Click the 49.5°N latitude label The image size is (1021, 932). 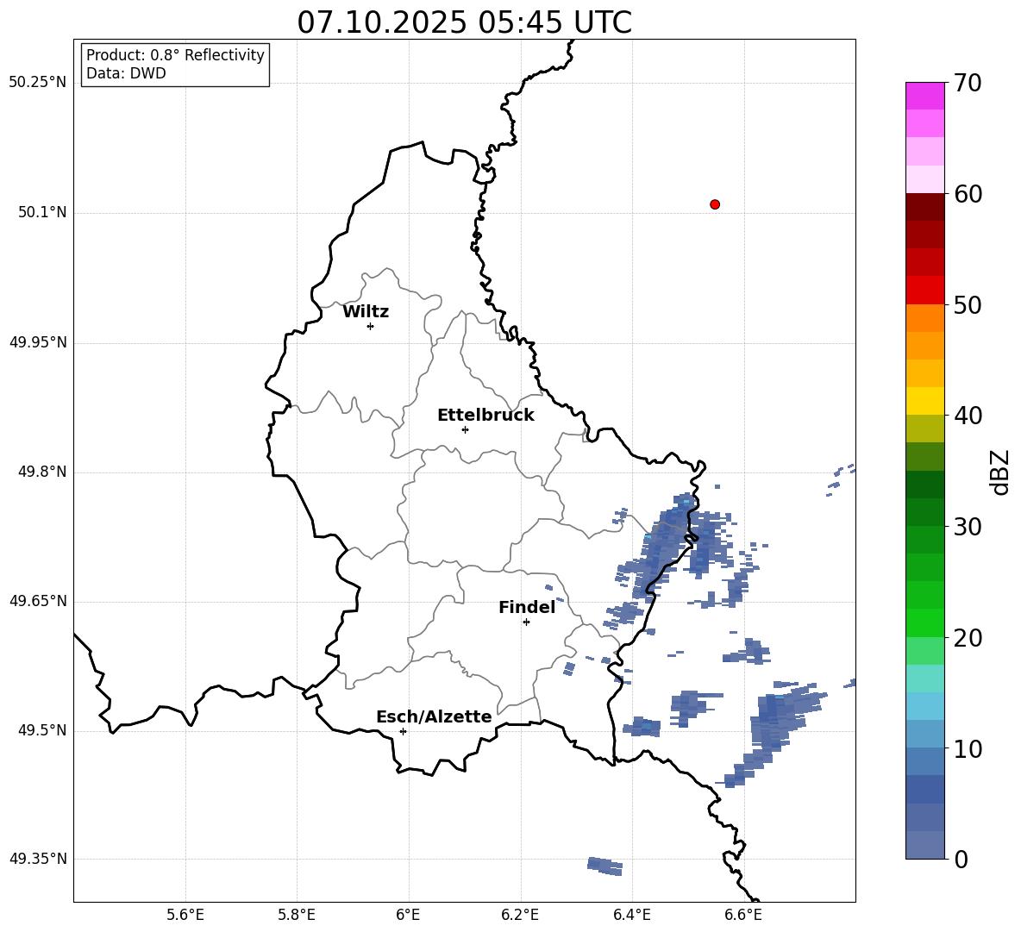point(42,730)
